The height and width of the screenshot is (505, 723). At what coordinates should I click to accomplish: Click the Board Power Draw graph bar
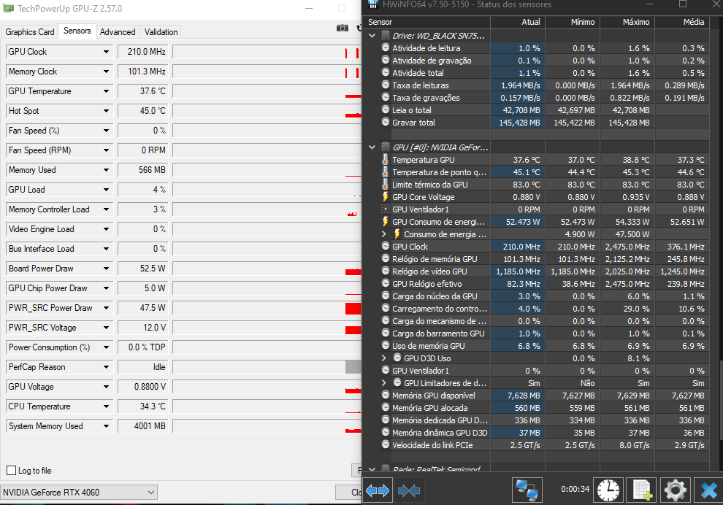click(353, 272)
